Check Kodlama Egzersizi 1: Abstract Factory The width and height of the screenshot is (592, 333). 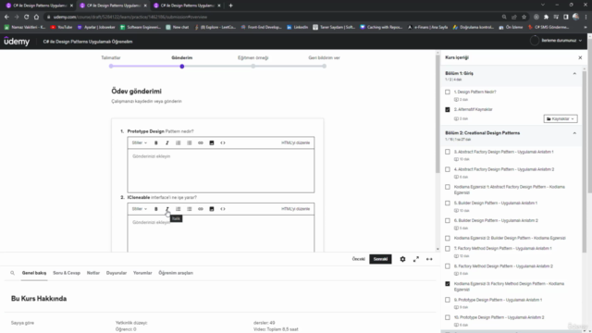point(448,187)
